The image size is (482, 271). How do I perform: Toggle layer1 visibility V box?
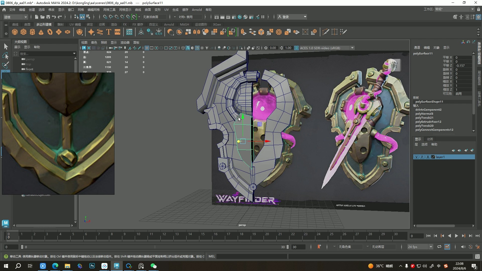tap(416, 157)
